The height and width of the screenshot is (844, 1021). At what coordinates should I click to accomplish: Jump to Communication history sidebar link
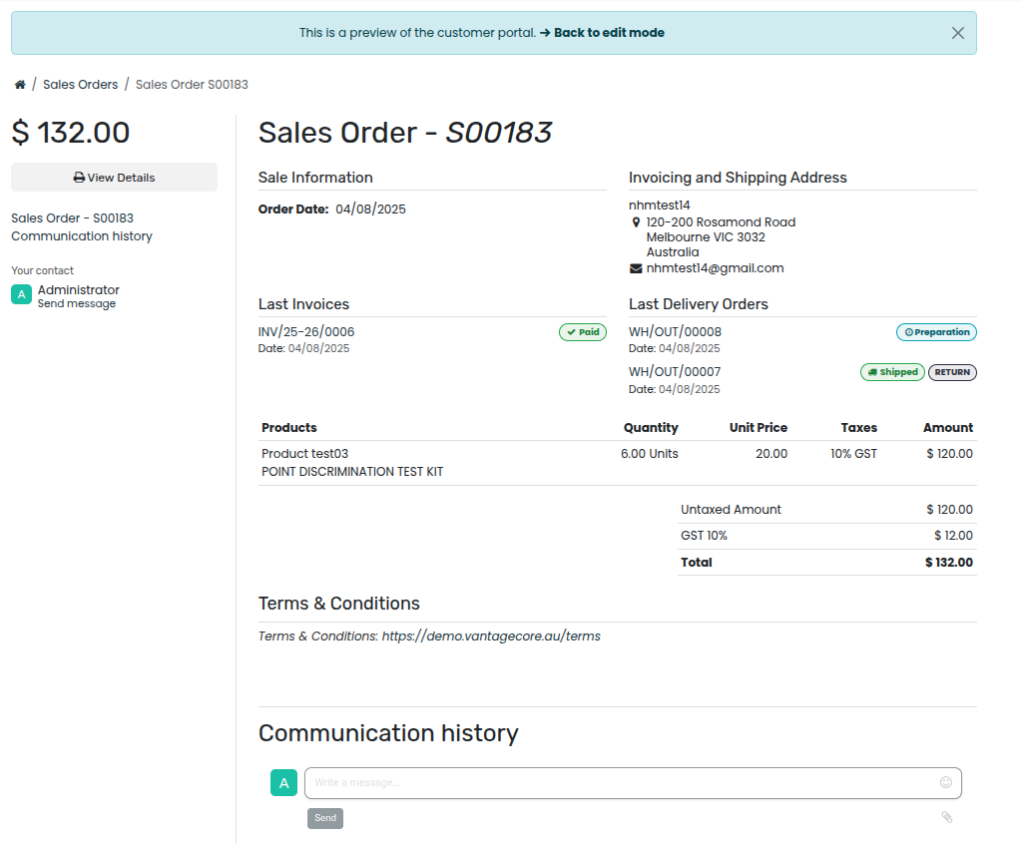pos(82,236)
